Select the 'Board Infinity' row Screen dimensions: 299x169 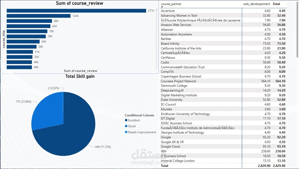[223, 44]
